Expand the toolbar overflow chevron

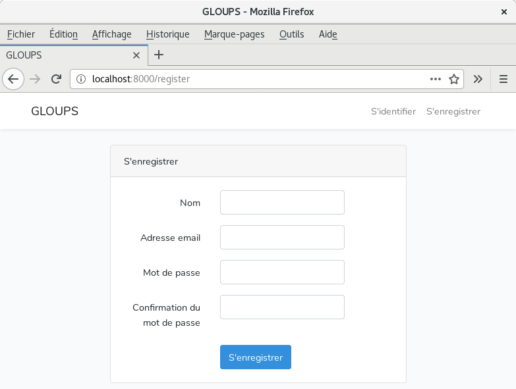(478, 79)
